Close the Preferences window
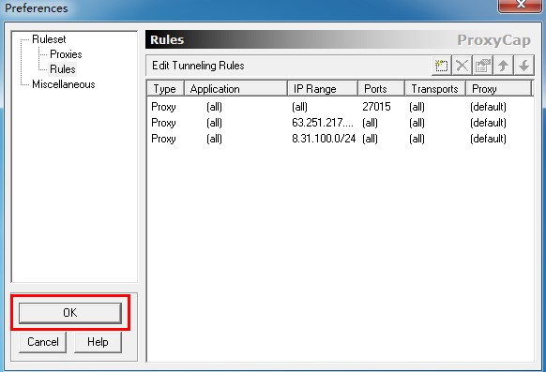 (x=521, y=5)
